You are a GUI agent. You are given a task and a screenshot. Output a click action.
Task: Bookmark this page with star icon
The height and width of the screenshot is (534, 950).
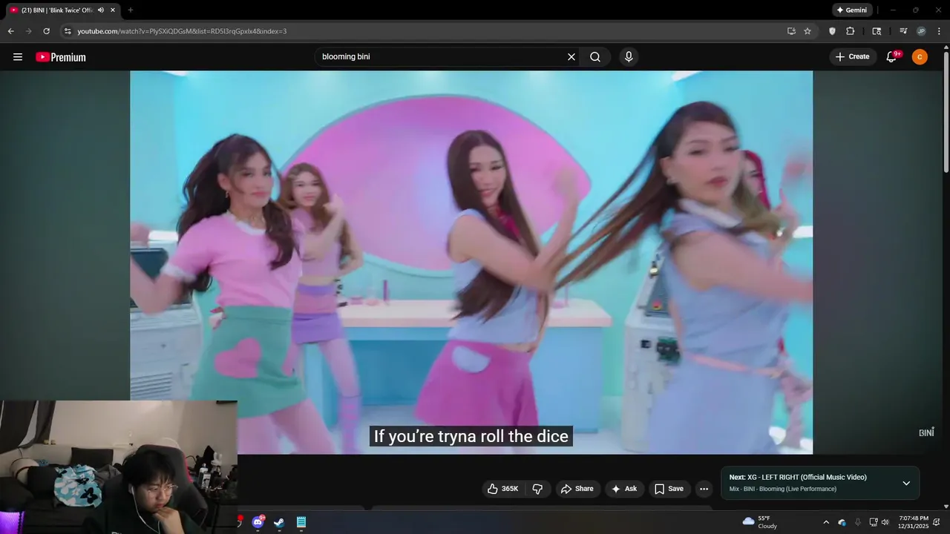pos(807,31)
